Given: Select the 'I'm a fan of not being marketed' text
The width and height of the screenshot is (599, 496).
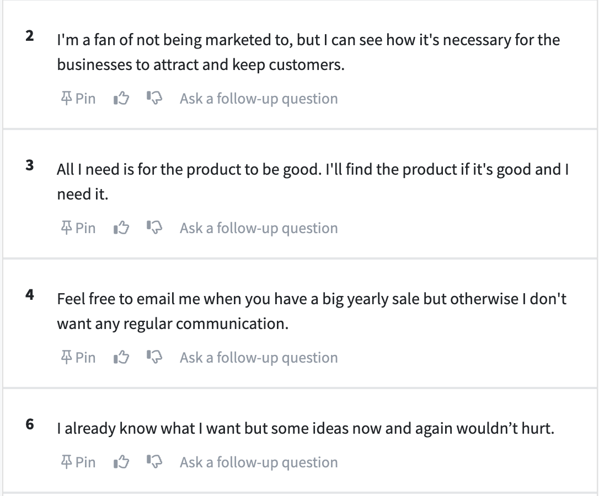Looking at the screenshot, I should point(309,52).
